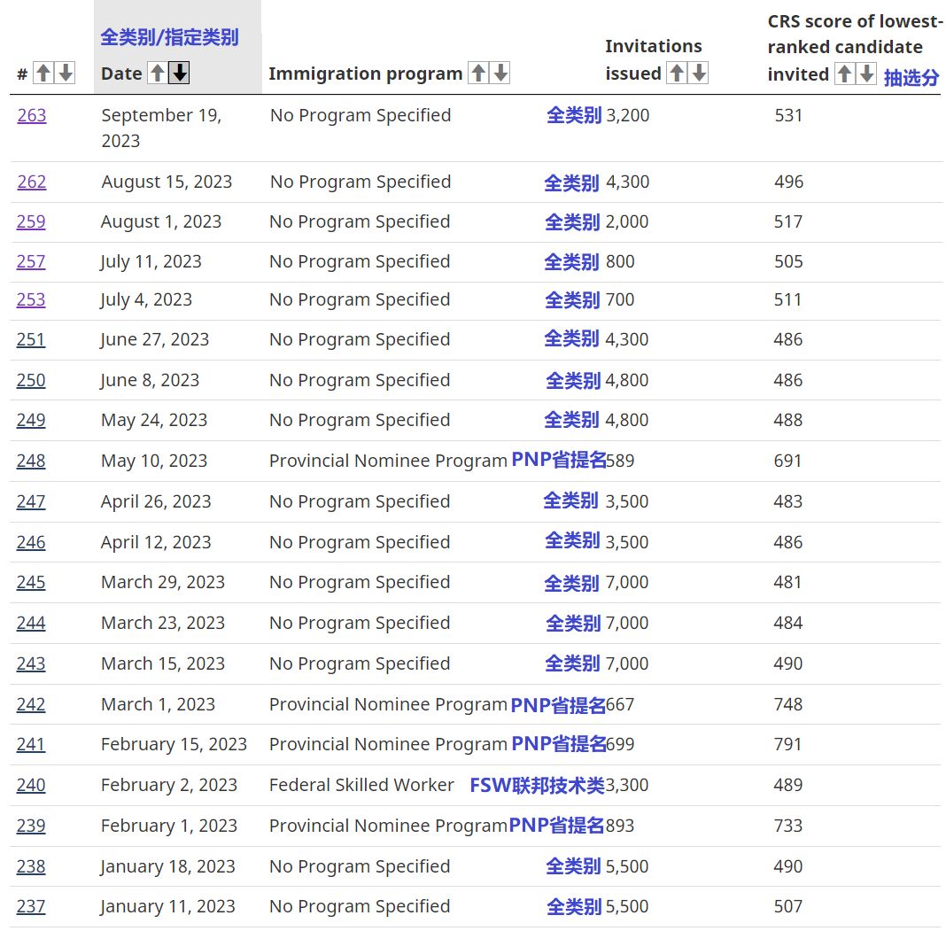Image resolution: width=946 pixels, height=931 pixels.
Task: Open draw number 244 link
Action: coord(31,623)
